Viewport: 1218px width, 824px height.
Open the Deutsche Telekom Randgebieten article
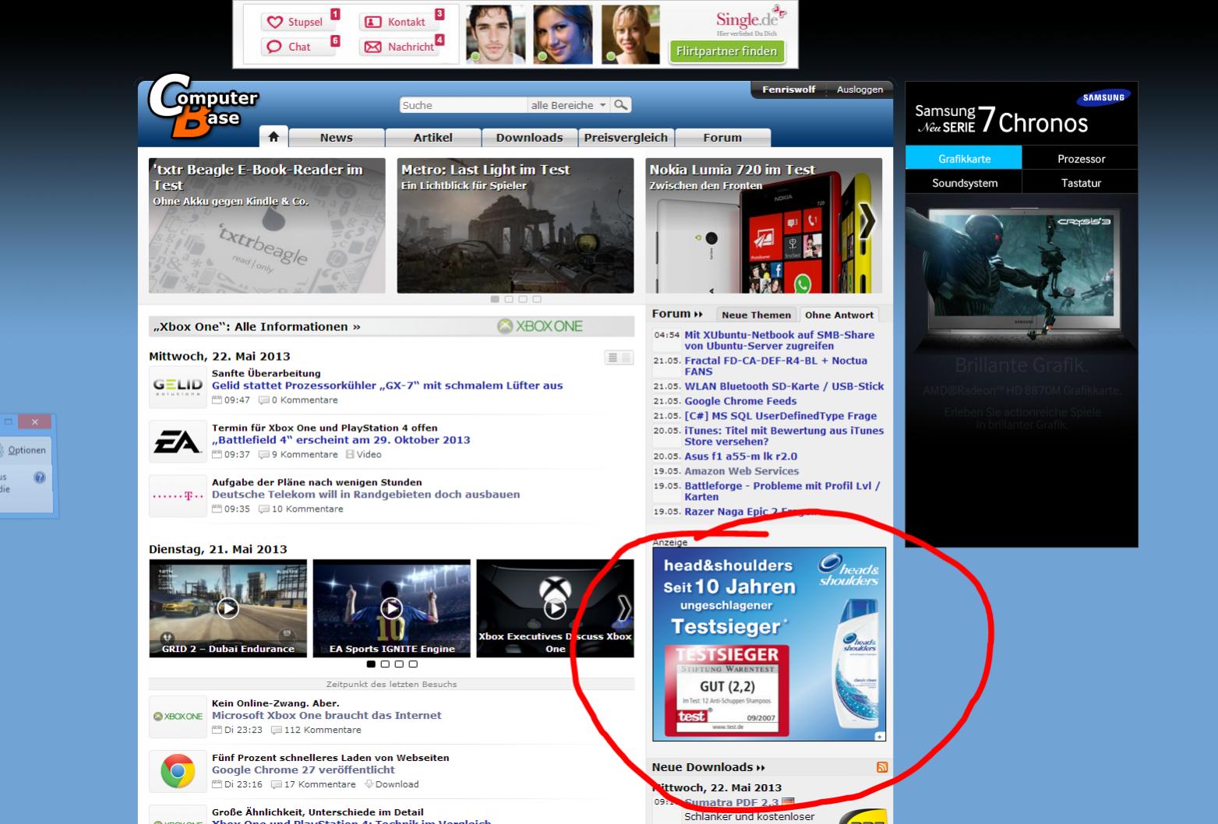coord(365,495)
